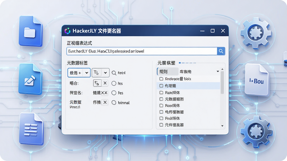
Task: Click the blue magnifier search button
Action: (221, 51)
